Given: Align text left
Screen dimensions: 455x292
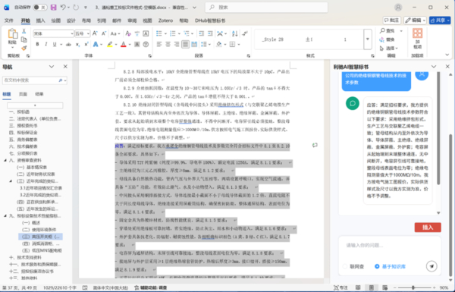Looking at the screenshot, I should coord(159,45).
